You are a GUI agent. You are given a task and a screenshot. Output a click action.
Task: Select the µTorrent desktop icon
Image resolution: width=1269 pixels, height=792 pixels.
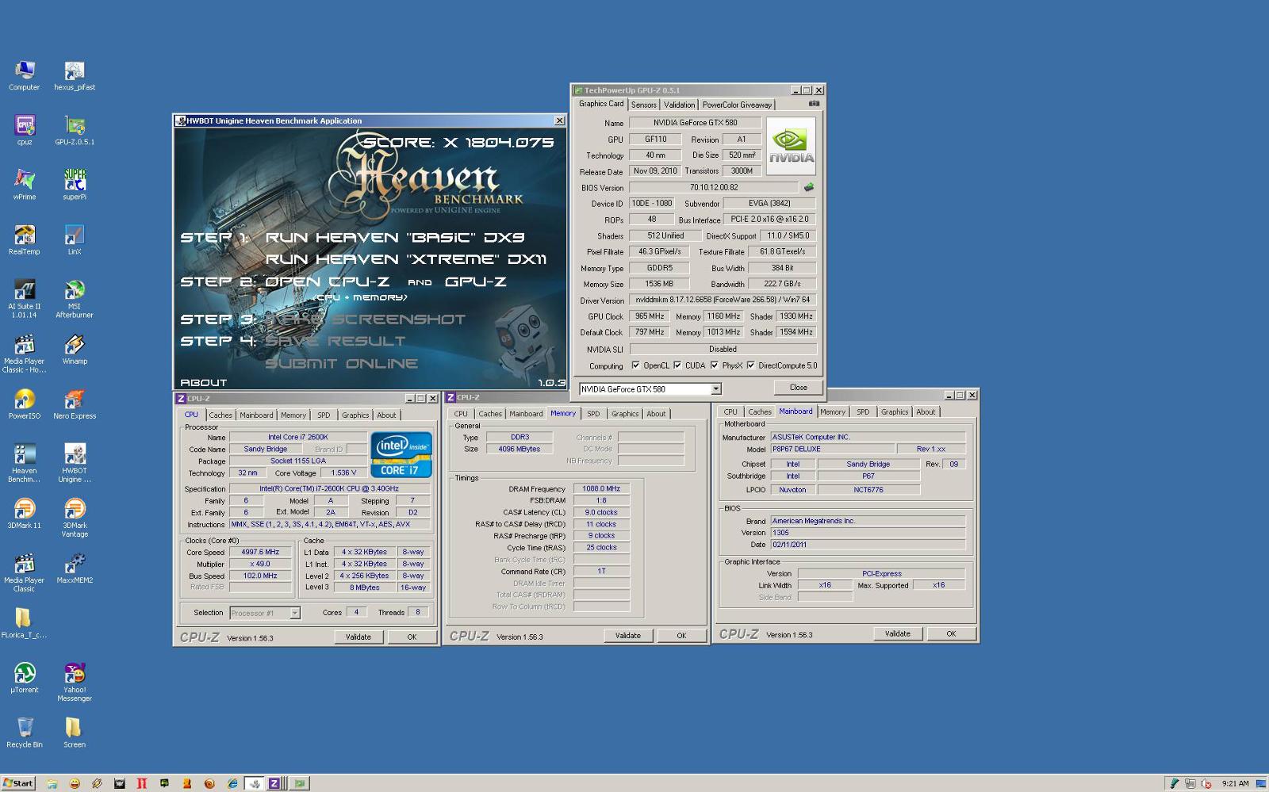[24, 678]
